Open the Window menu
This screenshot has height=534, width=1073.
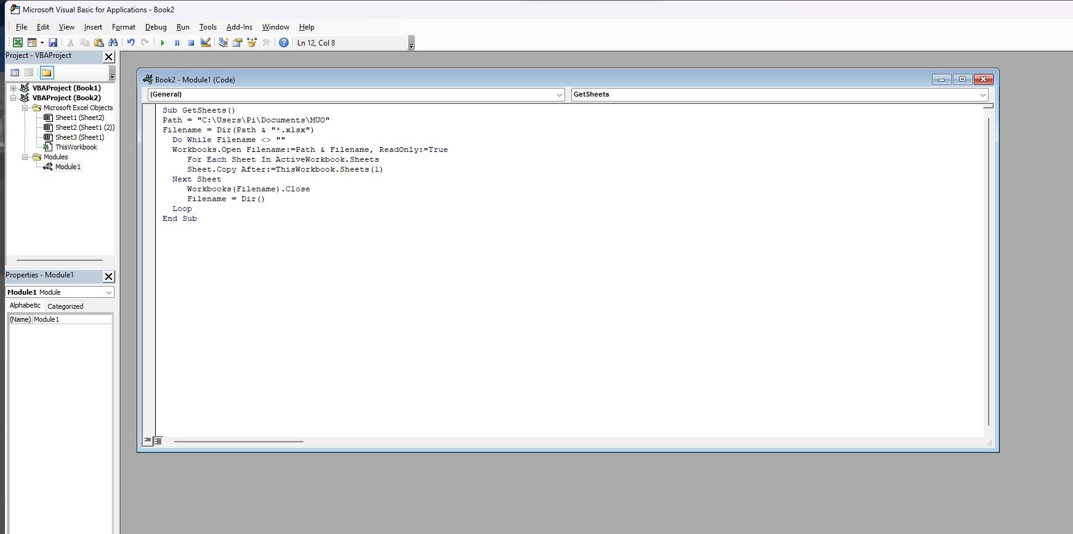[275, 27]
